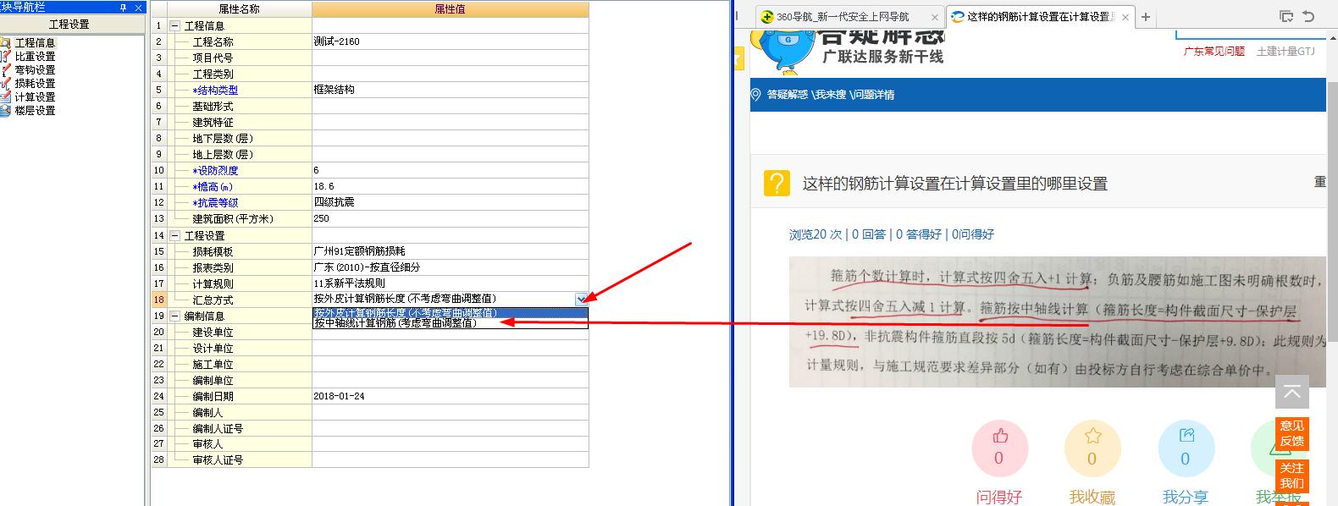Open 损耗设置 in the navigation panel

35,83
